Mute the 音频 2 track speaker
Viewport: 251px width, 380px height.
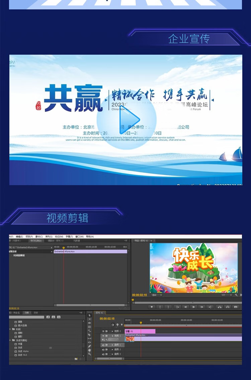point(103,349)
